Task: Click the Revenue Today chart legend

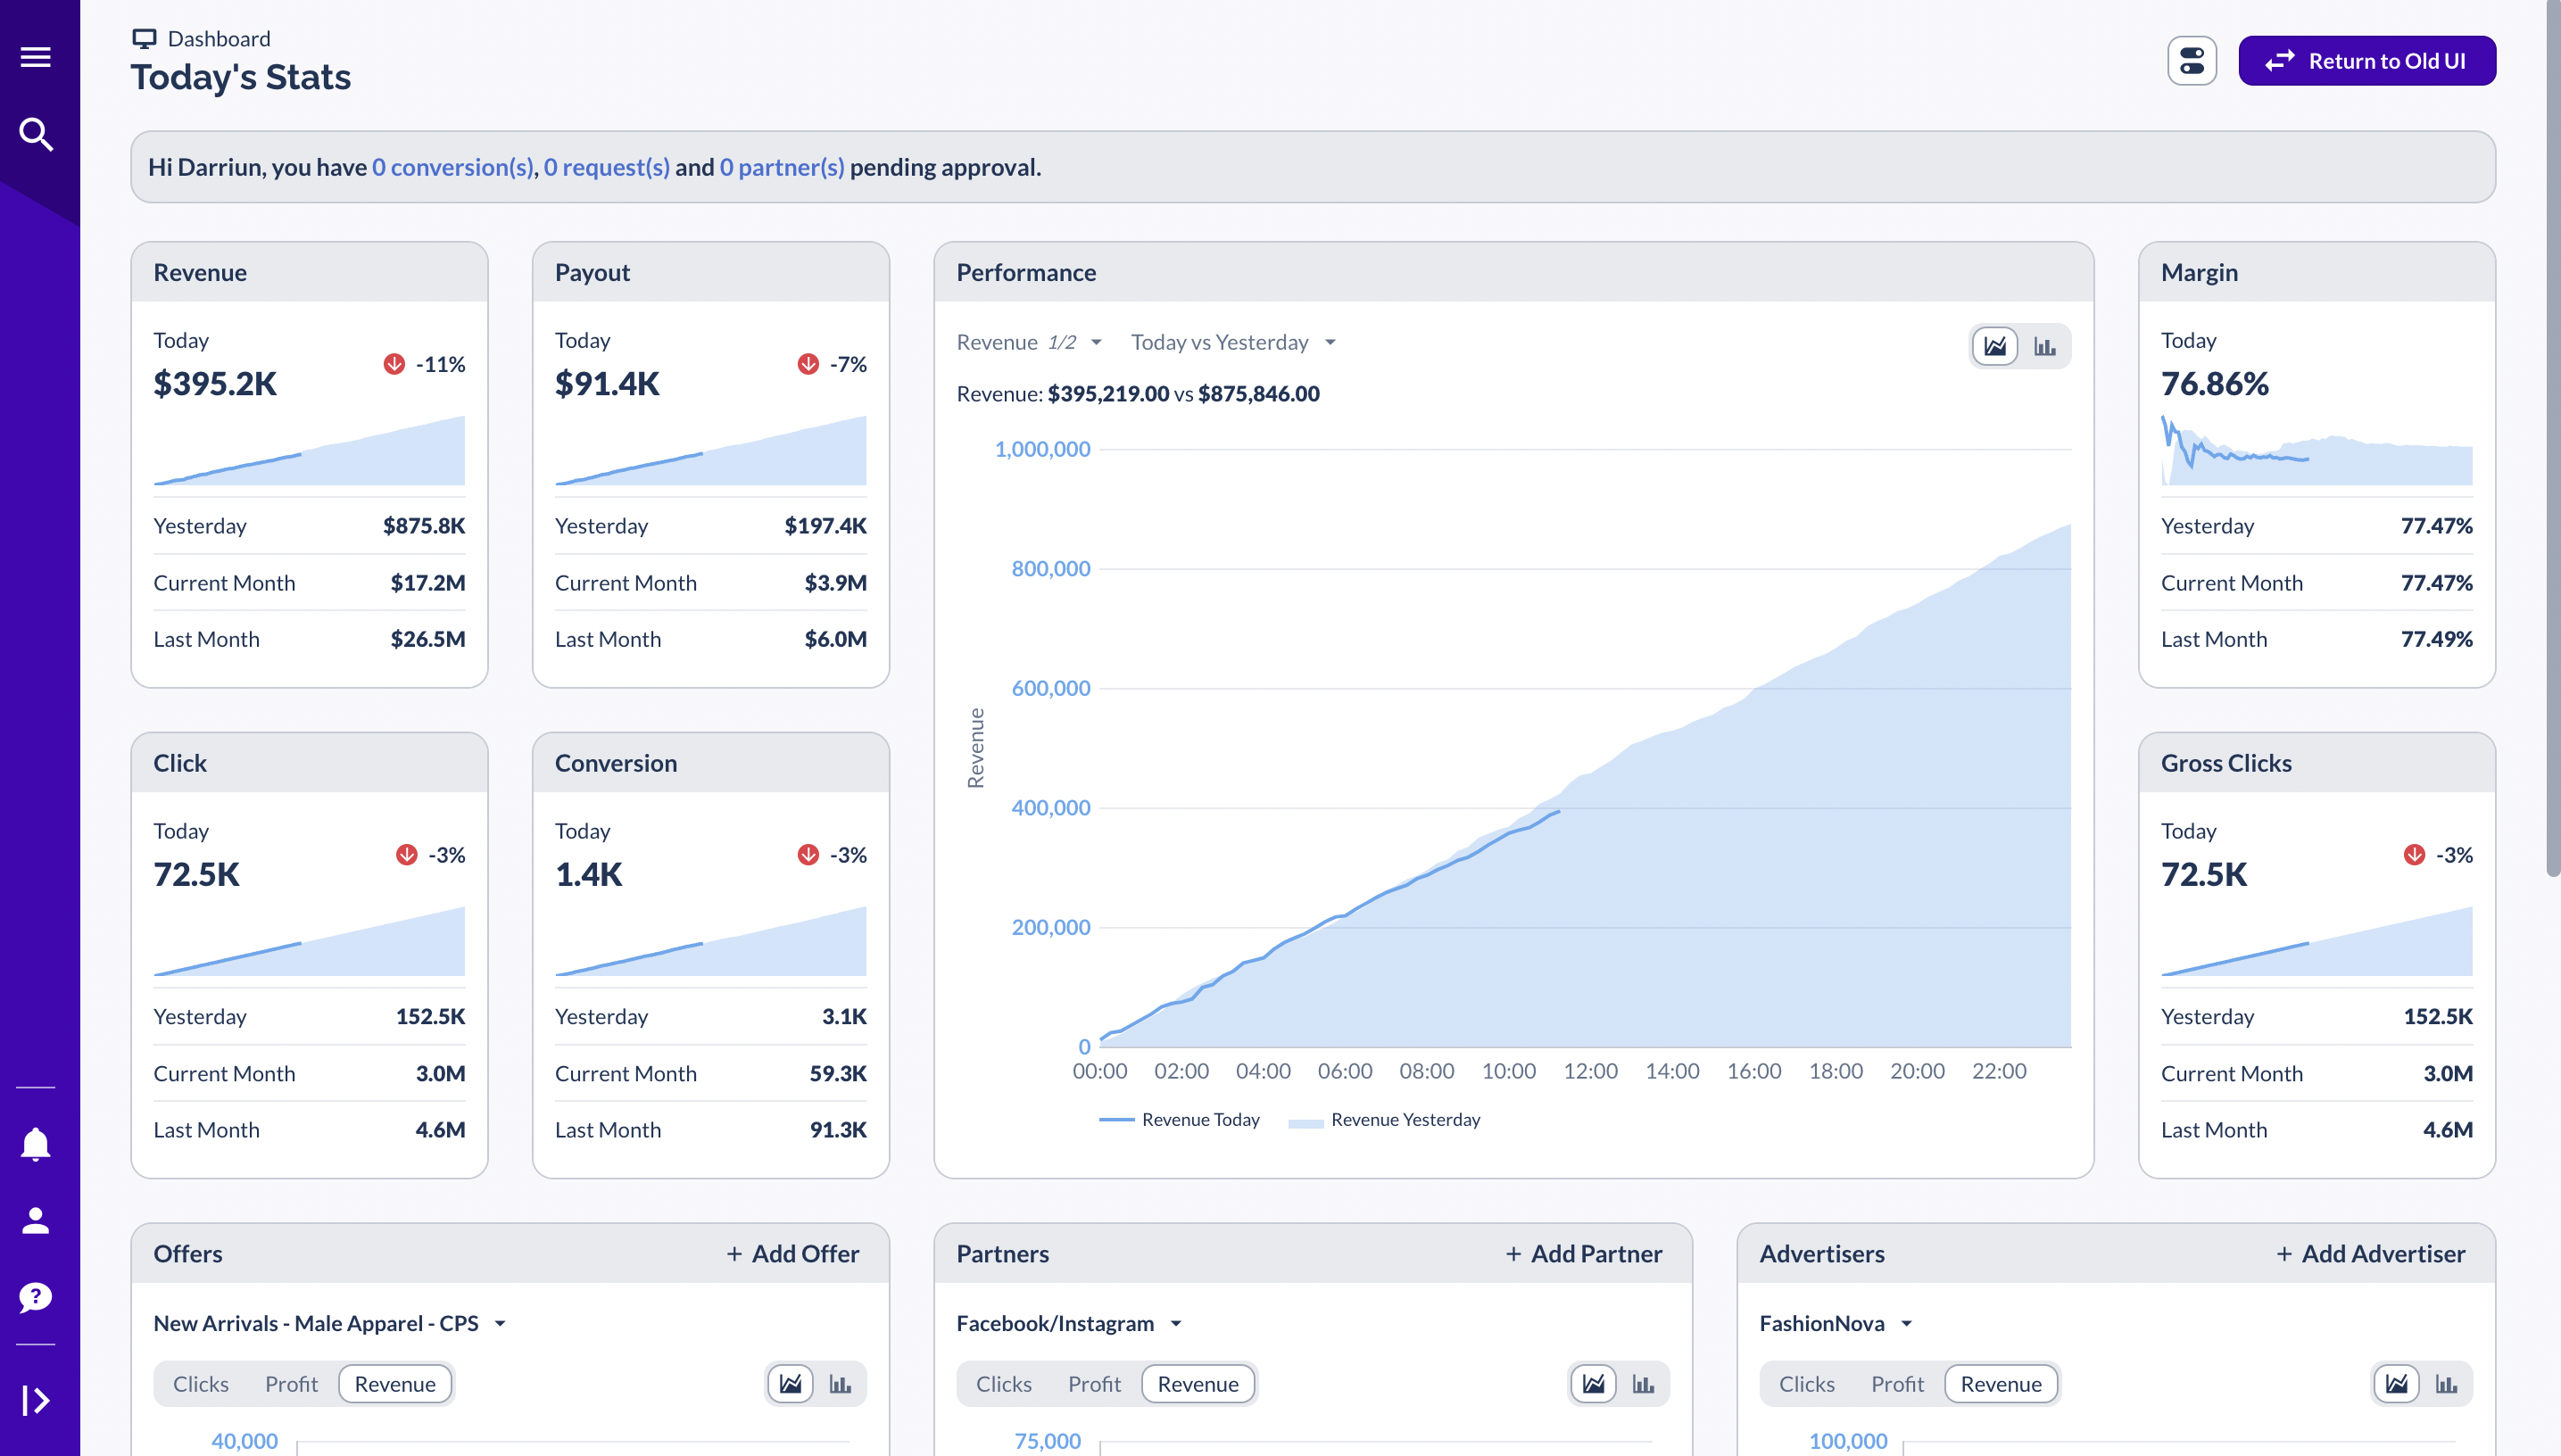Action: click(1183, 1119)
